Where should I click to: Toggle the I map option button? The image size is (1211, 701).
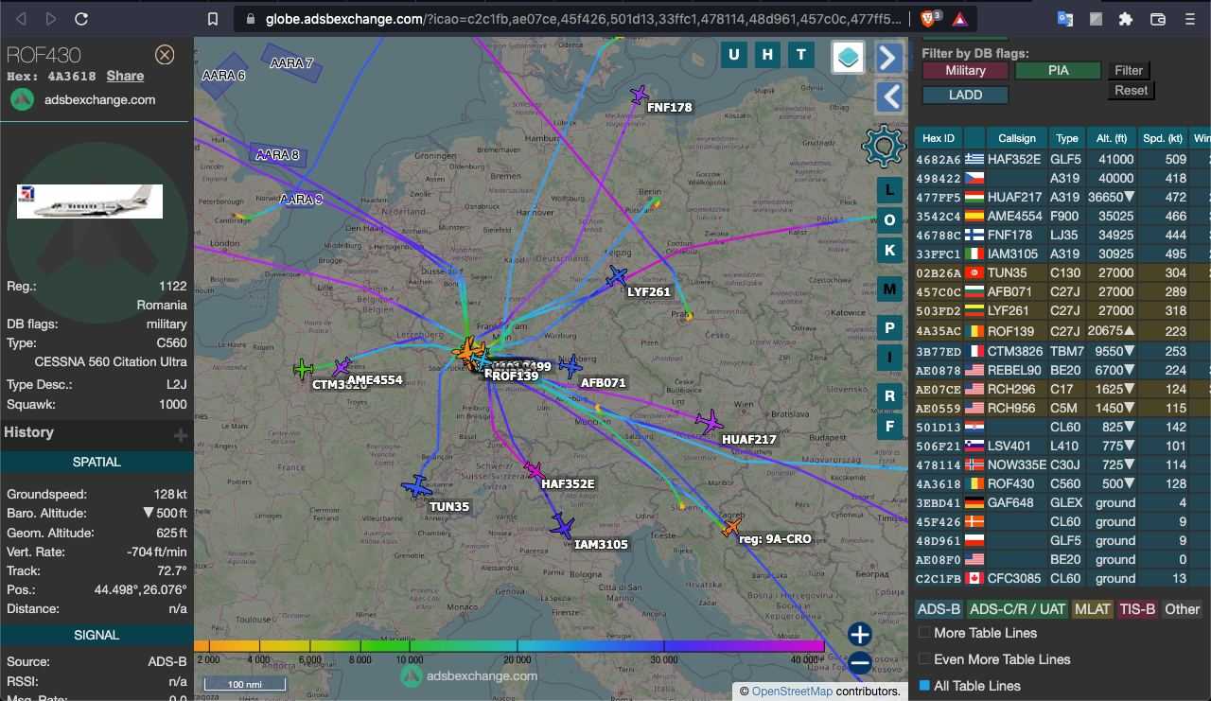tap(889, 358)
